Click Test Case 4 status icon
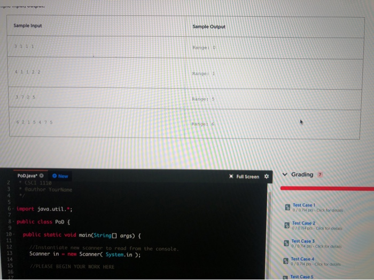 (x=285, y=261)
